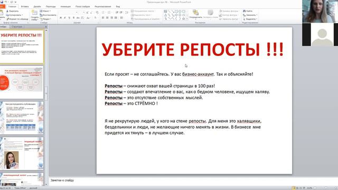This screenshot has width=338, height=190.
Task: Toggle Justify paragraph alignment
Action: click(x=116, y=17)
